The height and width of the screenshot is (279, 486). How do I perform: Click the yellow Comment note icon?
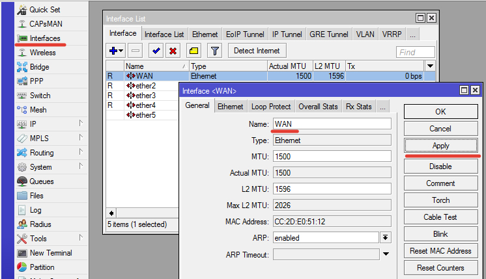(x=193, y=51)
